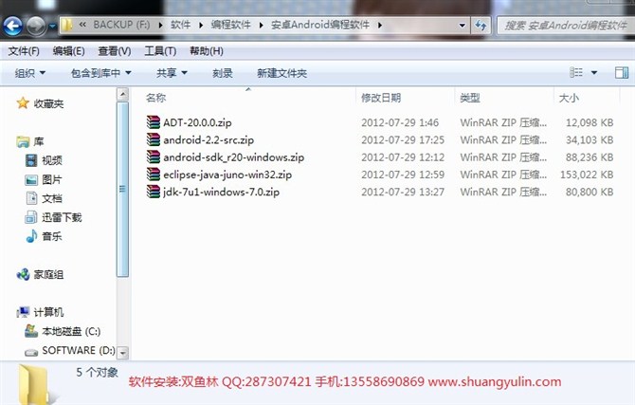
Task: Go back with the blue back arrow
Action: pyautogui.click(x=13, y=26)
